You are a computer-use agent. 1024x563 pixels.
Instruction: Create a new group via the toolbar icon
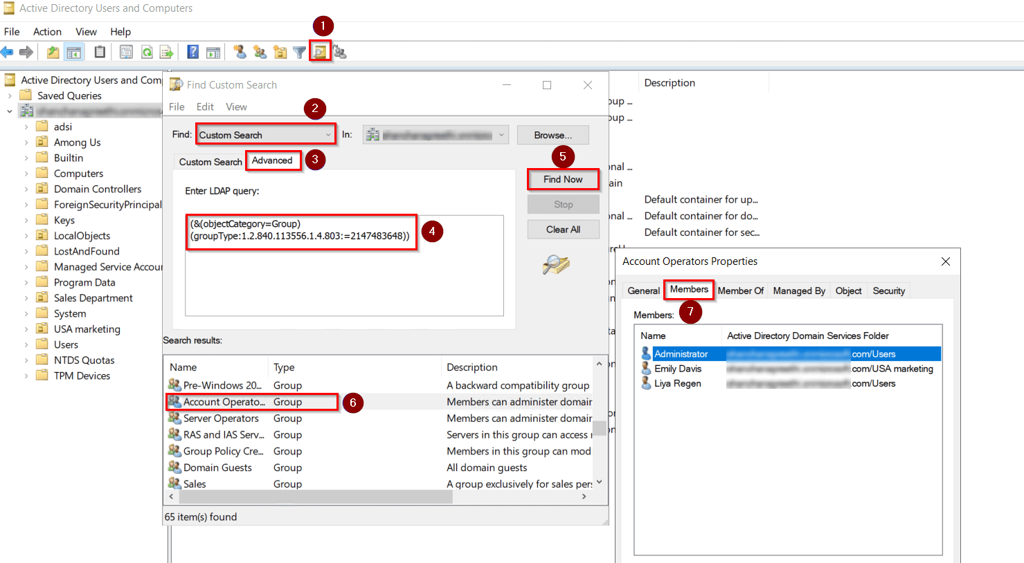point(260,52)
